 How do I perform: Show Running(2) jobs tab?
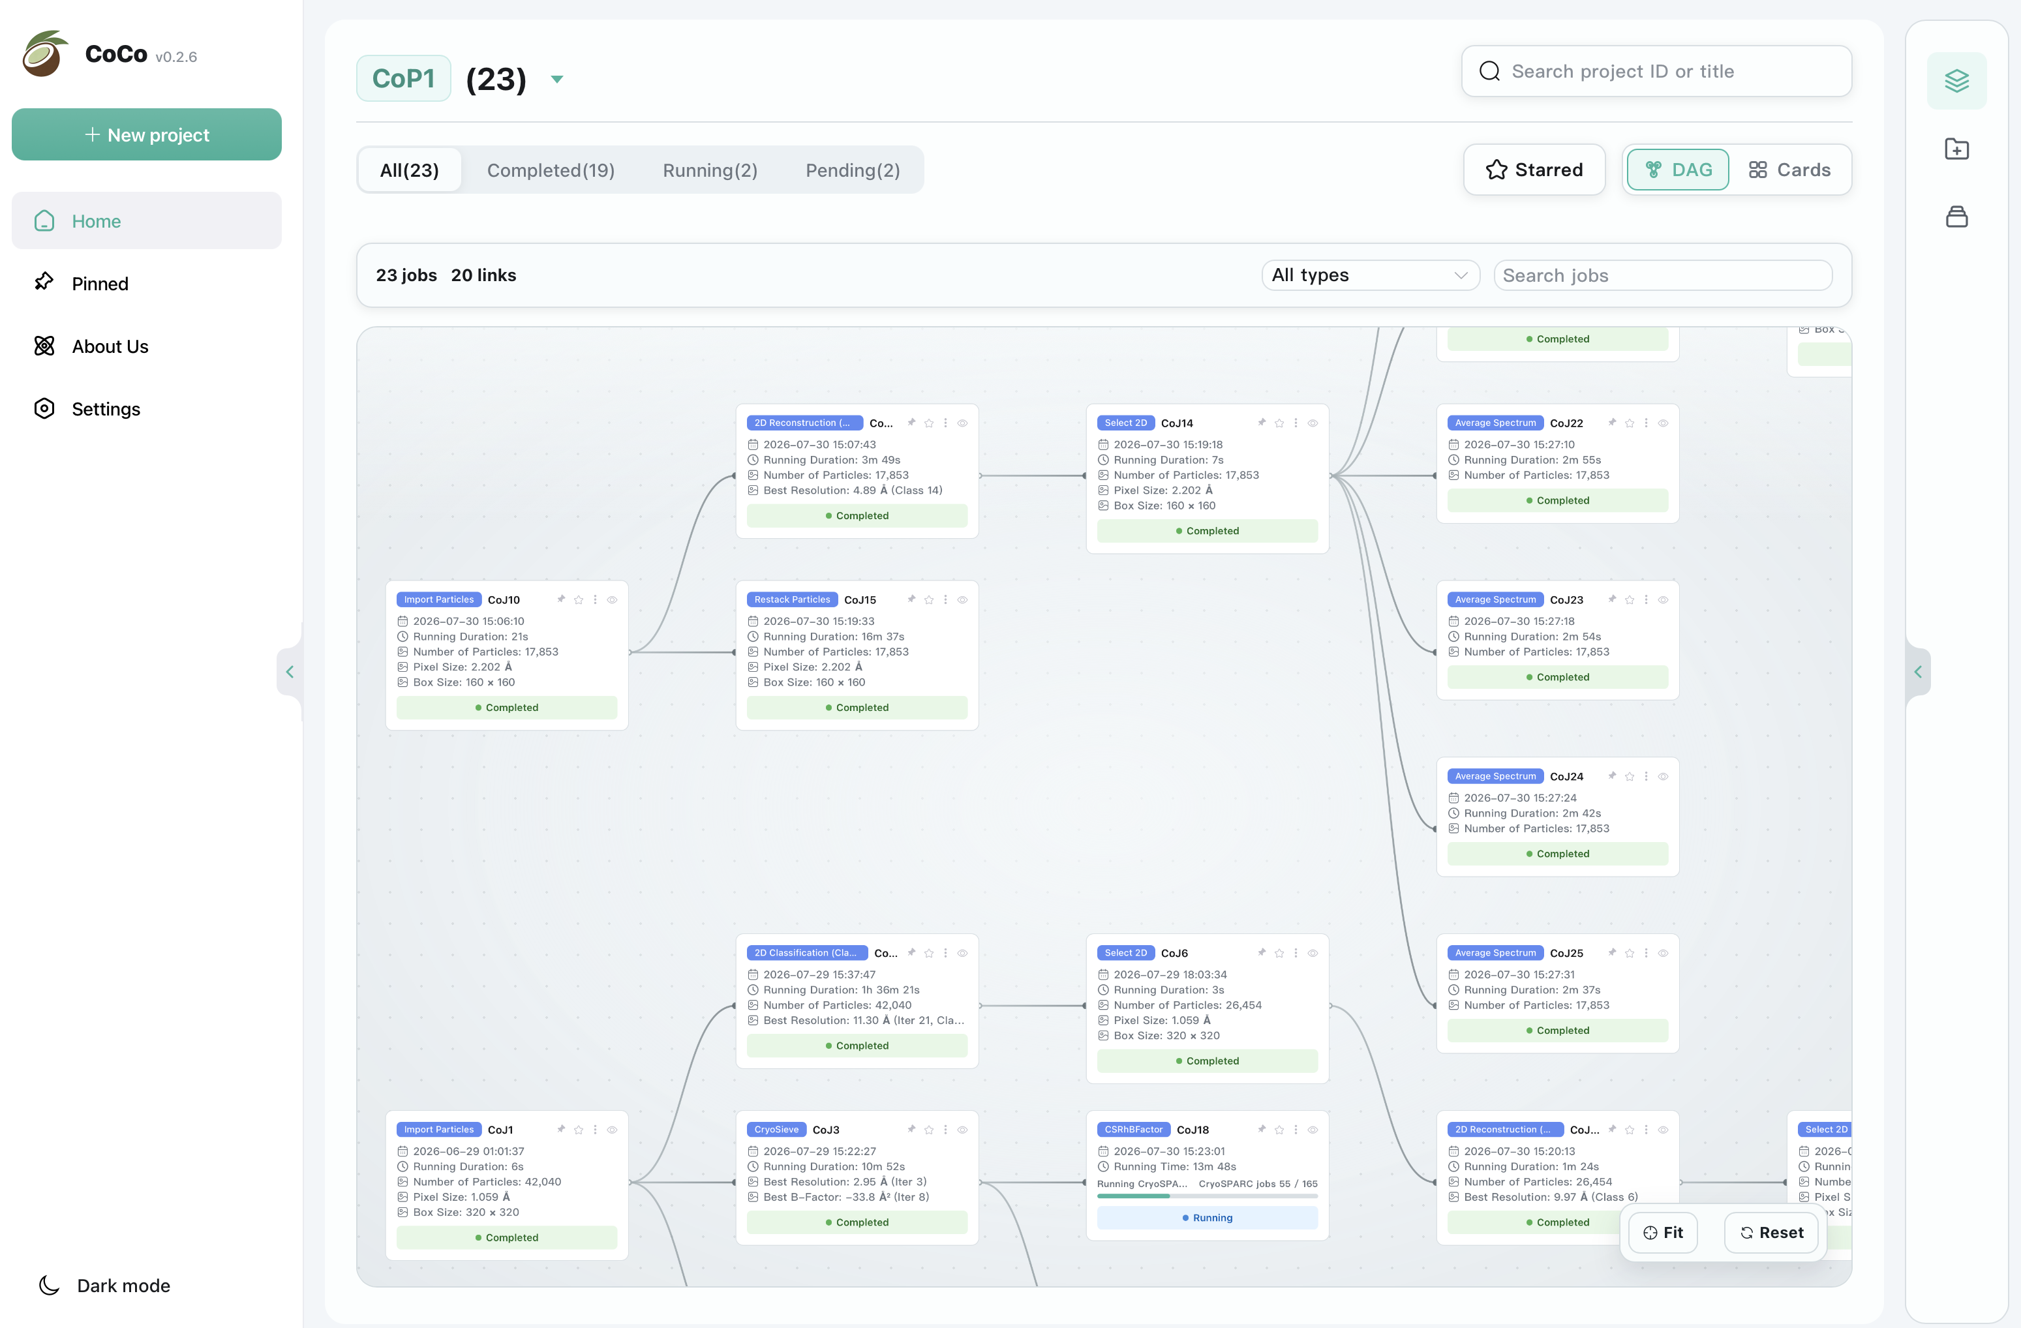[710, 170]
